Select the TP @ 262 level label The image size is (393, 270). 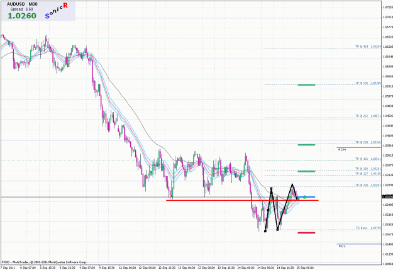368,116
